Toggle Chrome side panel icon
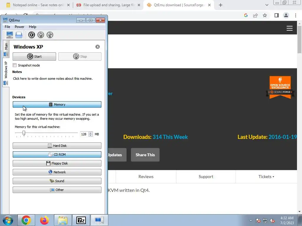The image size is (302, 226). tap(277, 15)
